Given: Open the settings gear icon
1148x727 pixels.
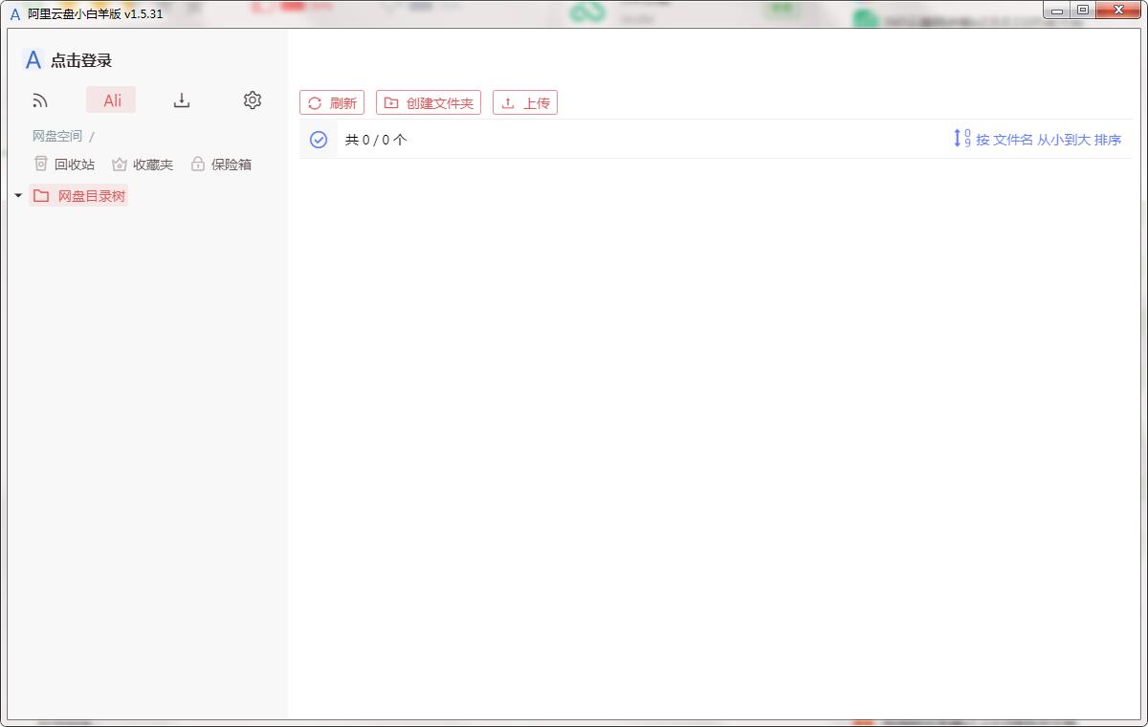Looking at the screenshot, I should point(252,99).
